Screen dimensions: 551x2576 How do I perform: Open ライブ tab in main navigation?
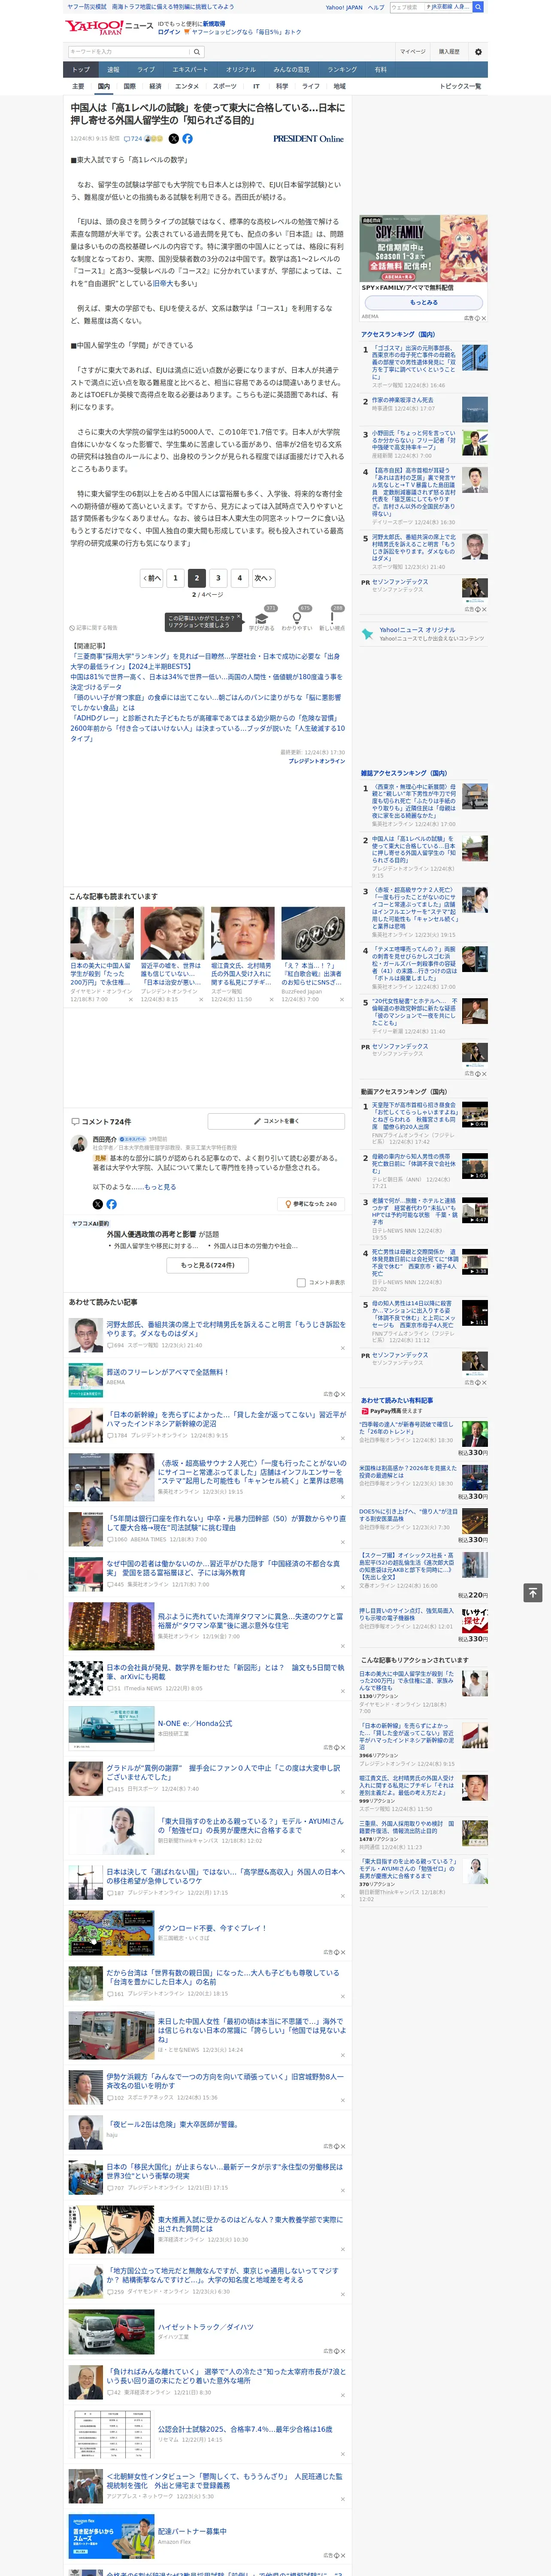(x=146, y=70)
